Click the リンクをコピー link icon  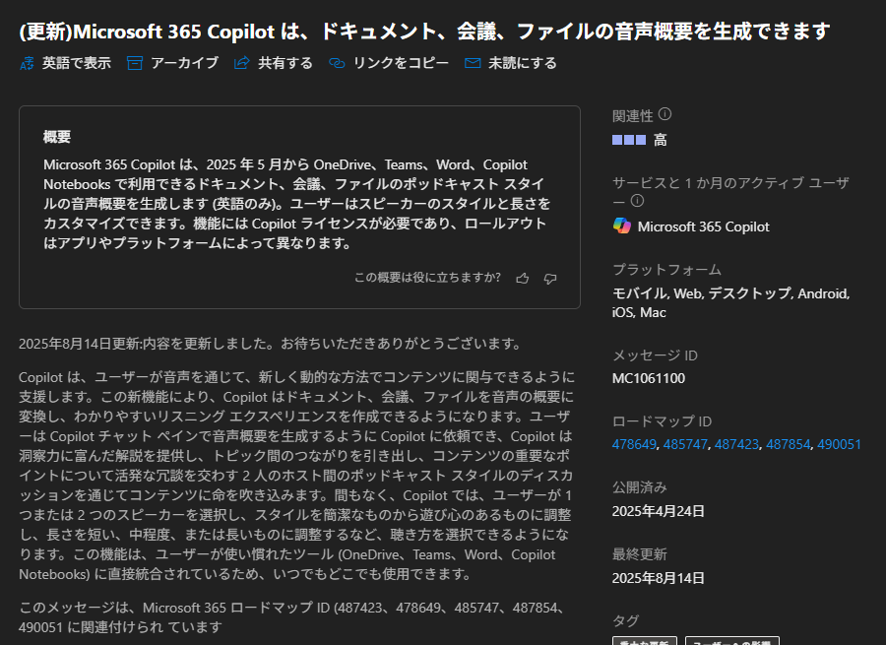pyautogui.click(x=337, y=63)
